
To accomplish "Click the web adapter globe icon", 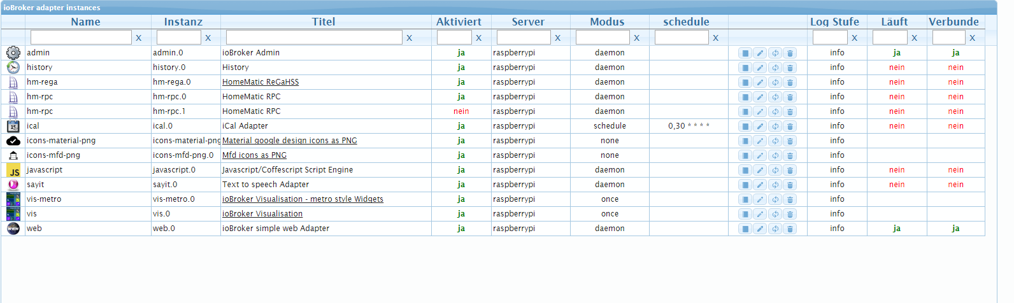I will [x=13, y=229].
